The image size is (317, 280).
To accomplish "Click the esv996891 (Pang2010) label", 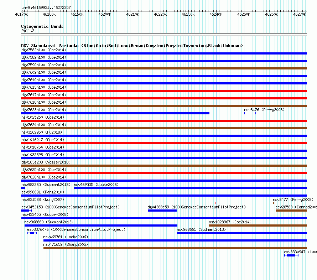I will (43, 192).
